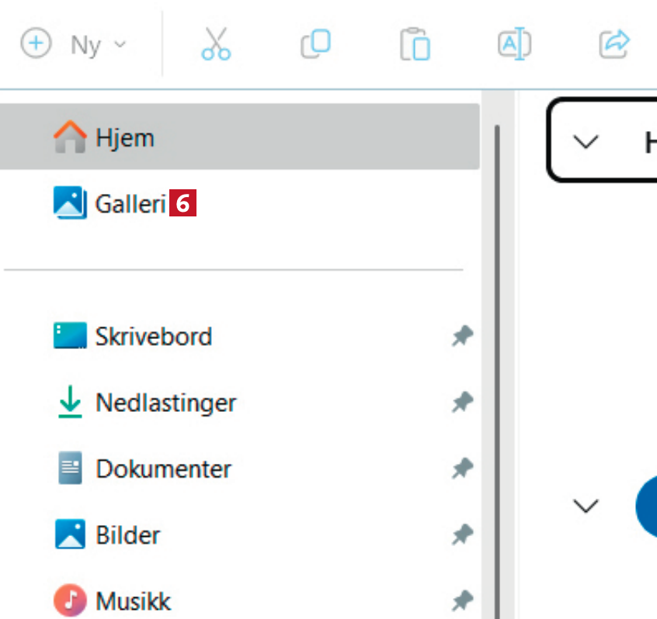
Task: Open the Dokumenter folder
Action: pyautogui.click(x=163, y=469)
